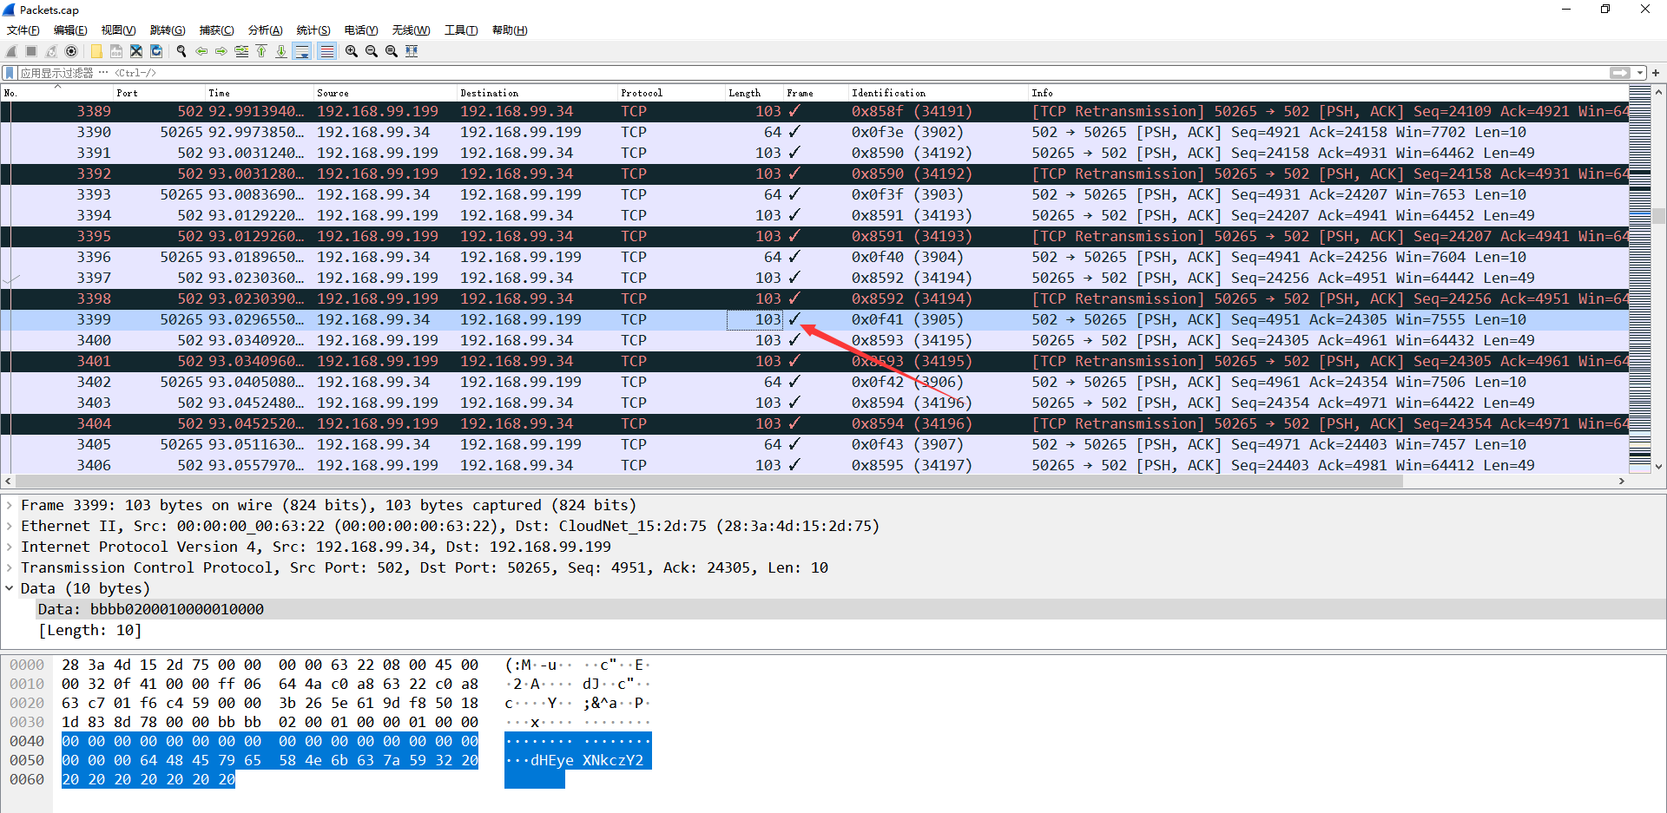Open the 工具(T) menu
The width and height of the screenshot is (1667, 813).
point(461,30)
